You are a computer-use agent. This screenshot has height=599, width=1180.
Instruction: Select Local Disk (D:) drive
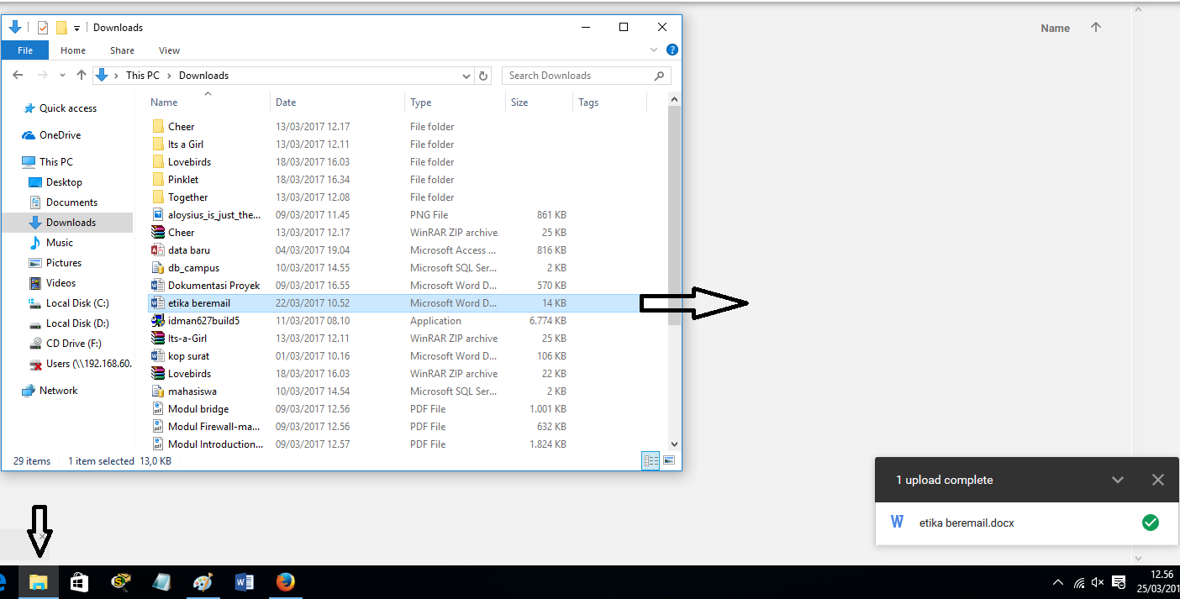click(77, 323)
